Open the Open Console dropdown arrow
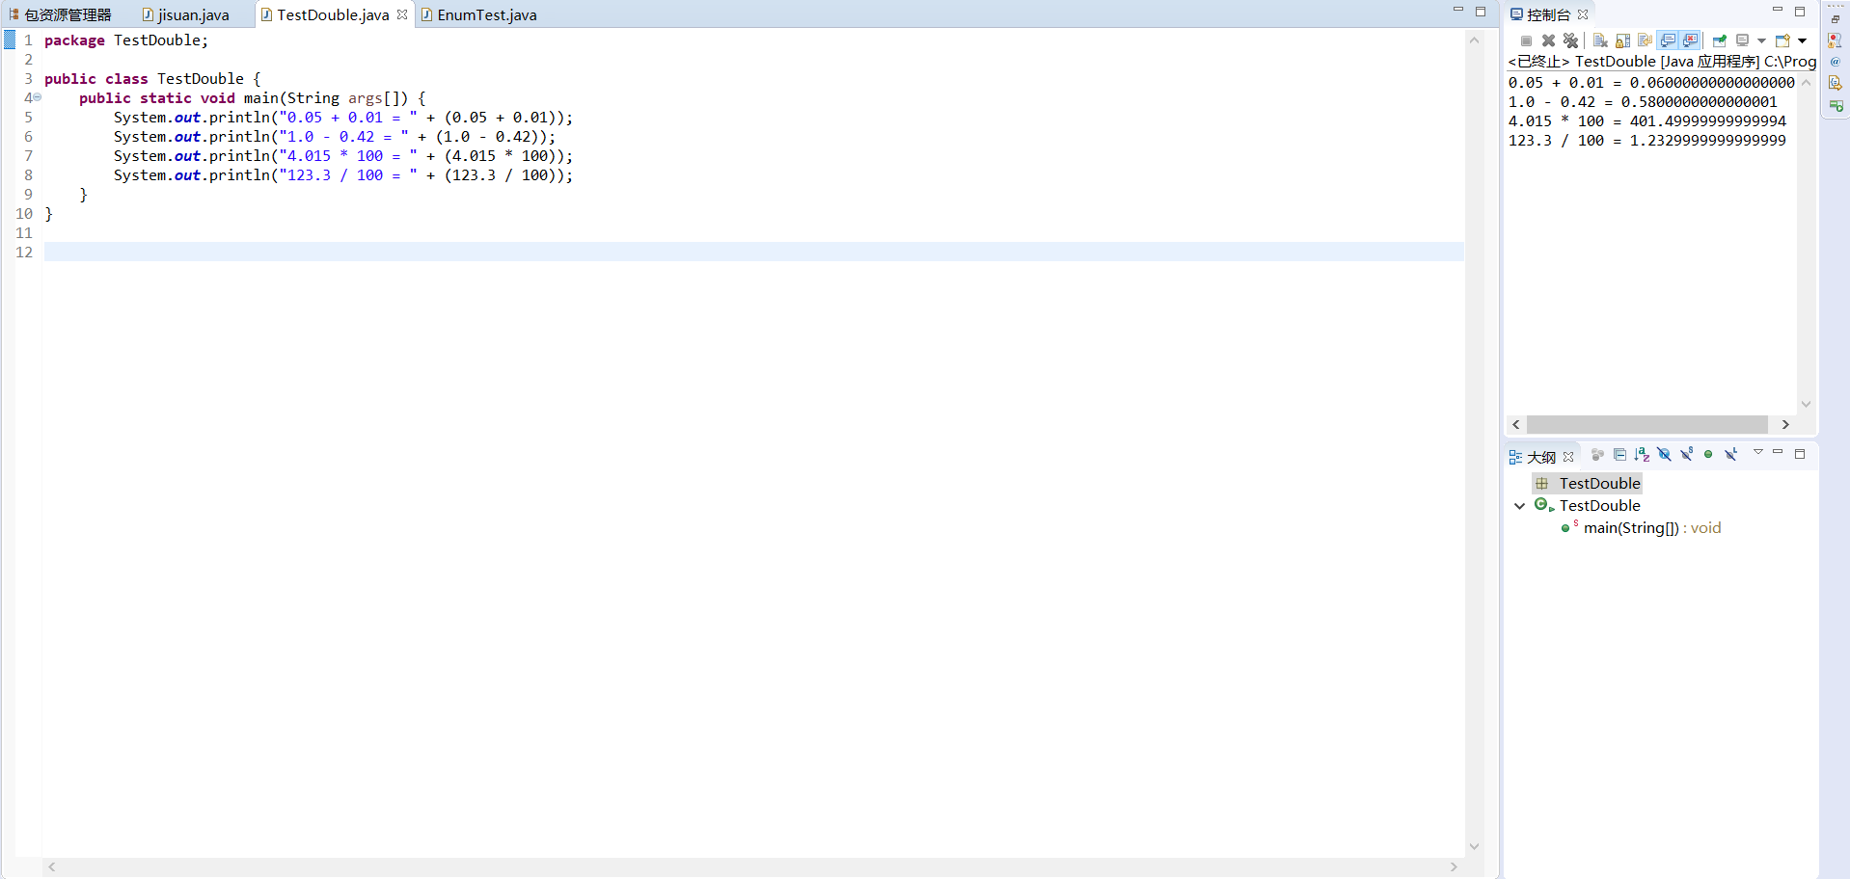The image size is (1850, 879). 1802,40
